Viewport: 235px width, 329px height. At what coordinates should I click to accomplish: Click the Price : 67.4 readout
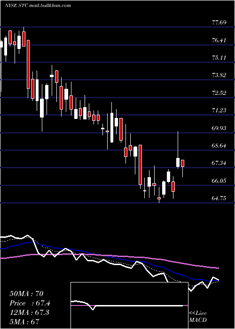click(x=30, y=303)
